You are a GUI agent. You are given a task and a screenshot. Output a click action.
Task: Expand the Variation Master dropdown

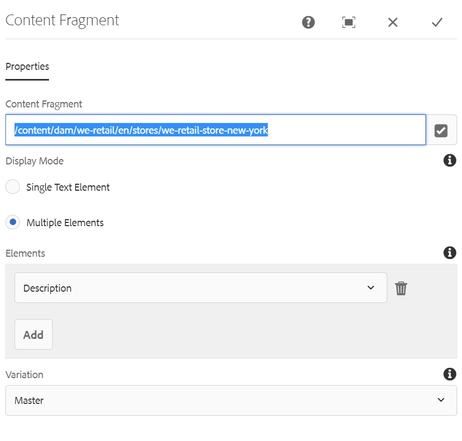pos(231,400)
